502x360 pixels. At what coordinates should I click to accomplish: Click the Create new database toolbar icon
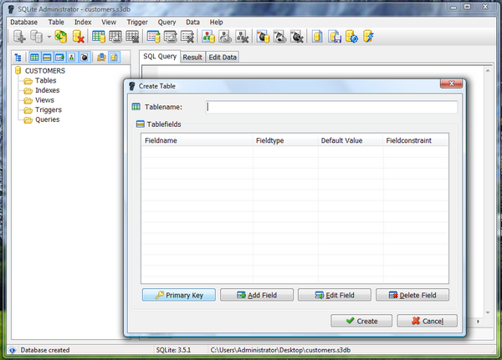click(x=19, y=37)
